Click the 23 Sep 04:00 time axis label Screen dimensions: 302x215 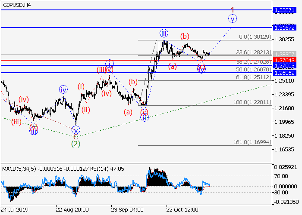[127, 209]
